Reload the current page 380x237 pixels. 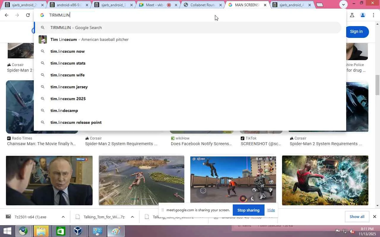(x=28, y=15)
